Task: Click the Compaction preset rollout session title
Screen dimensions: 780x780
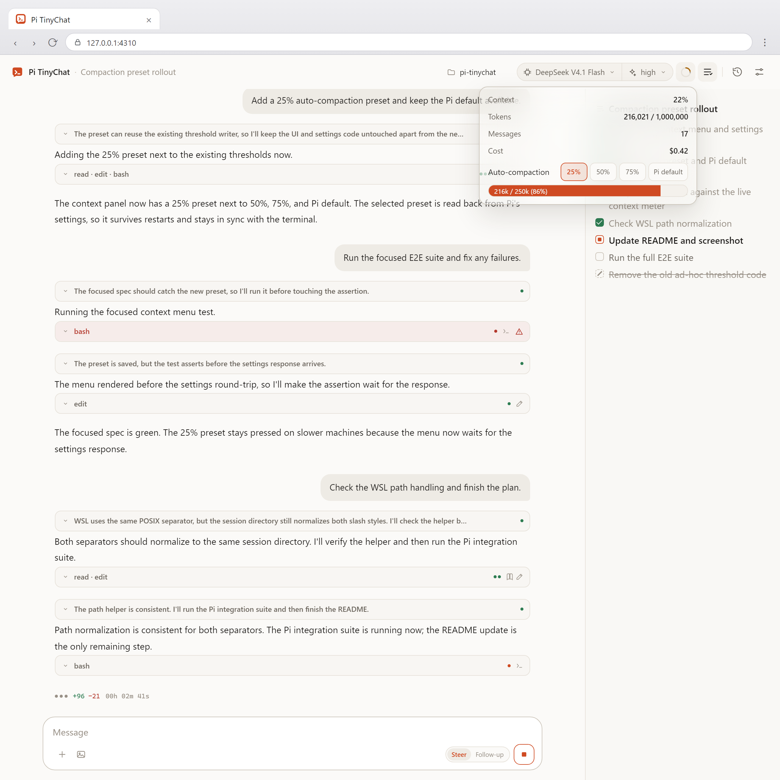Action: (x=128, y=72)
